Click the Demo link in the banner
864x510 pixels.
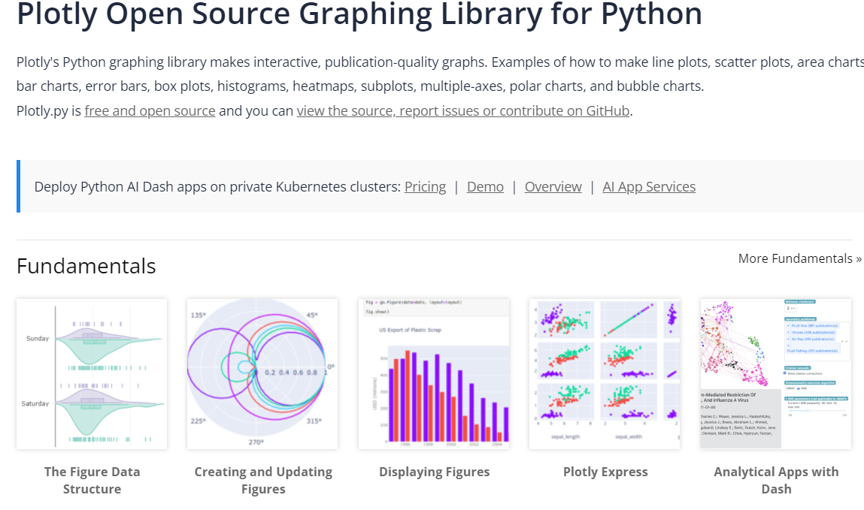pyautogui.click(x=485, y=187)
